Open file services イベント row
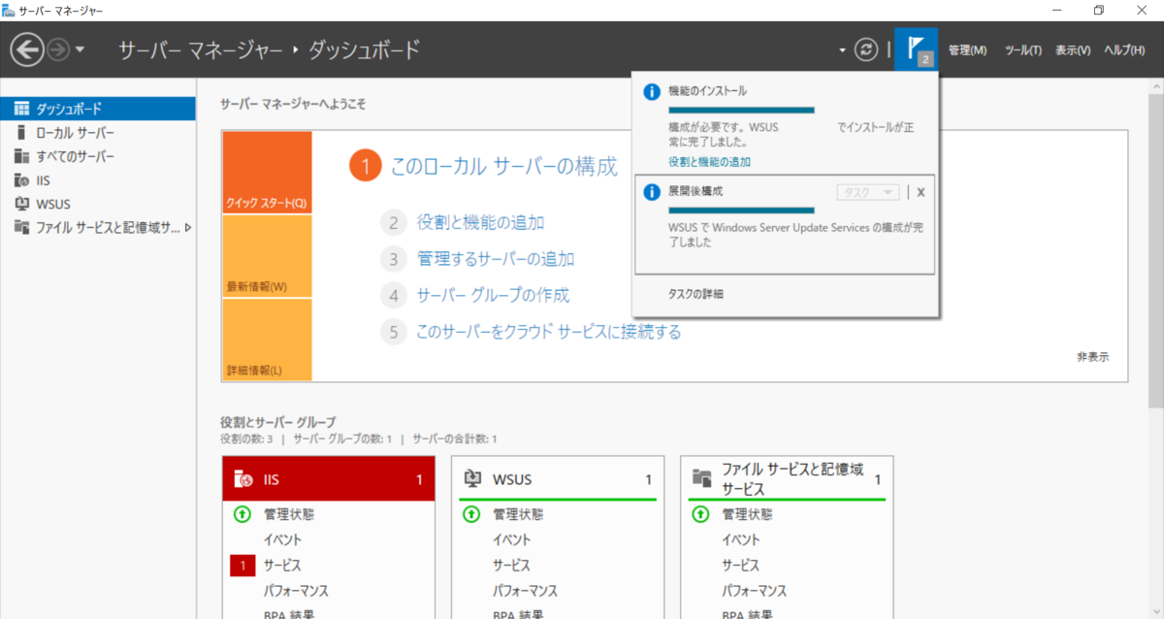The image size is (1164, 619). 741,539
